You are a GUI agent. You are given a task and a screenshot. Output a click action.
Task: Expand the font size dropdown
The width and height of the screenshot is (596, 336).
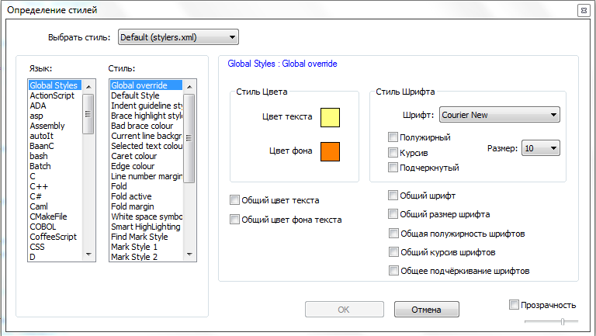coord(540,147)
